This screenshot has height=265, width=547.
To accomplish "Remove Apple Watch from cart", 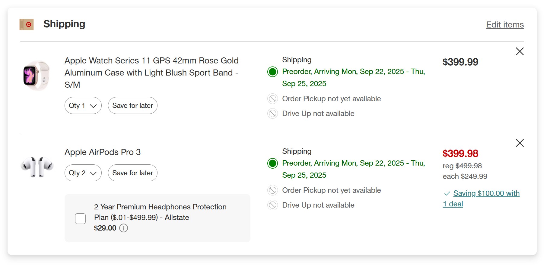I will point(520,51).
